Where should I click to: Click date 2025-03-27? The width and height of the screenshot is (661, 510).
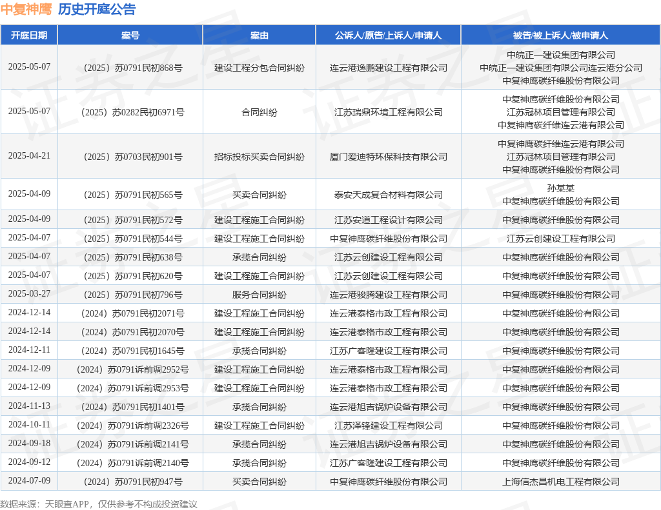pyautogui.click(x=29, y=293)
